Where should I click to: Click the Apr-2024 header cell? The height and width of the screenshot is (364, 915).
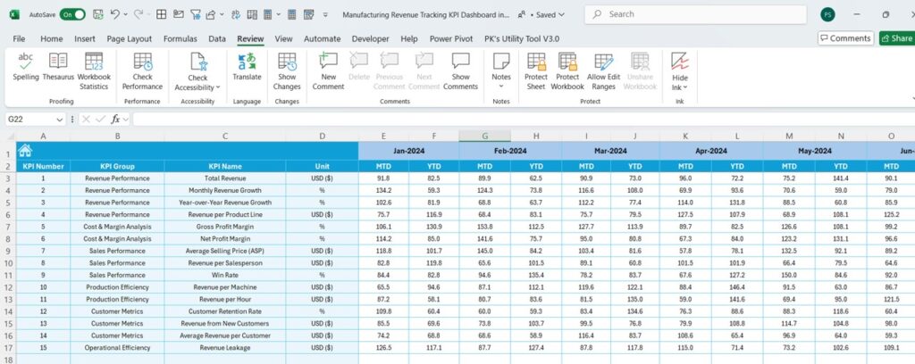(x=710, y=150)
